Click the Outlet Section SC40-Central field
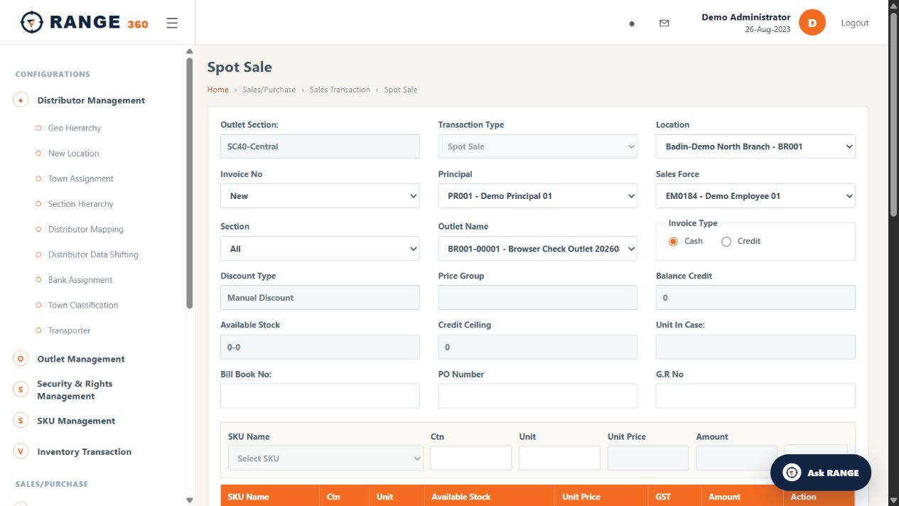The image size is (899, 506). tap(320, 146)
